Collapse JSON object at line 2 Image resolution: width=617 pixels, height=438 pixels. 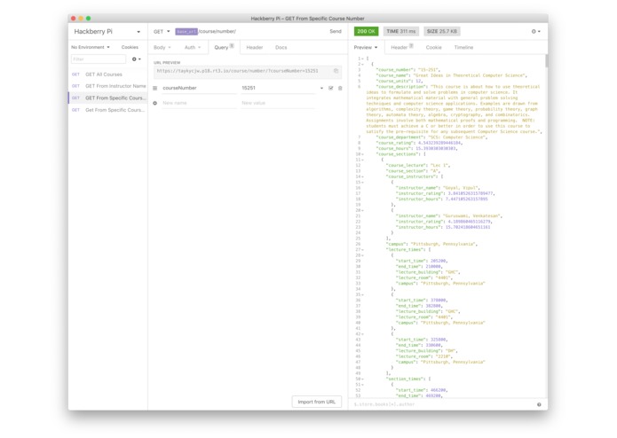click(362, 64)
